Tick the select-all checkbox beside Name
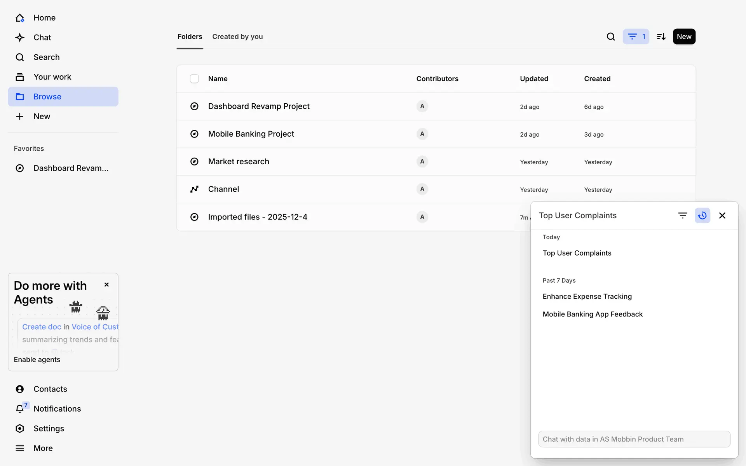The image size is (746, 466). pyautogui.click(x=194, y=79)
